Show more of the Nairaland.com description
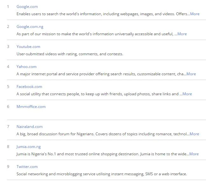206x181 pixels. tap(194, 134)
